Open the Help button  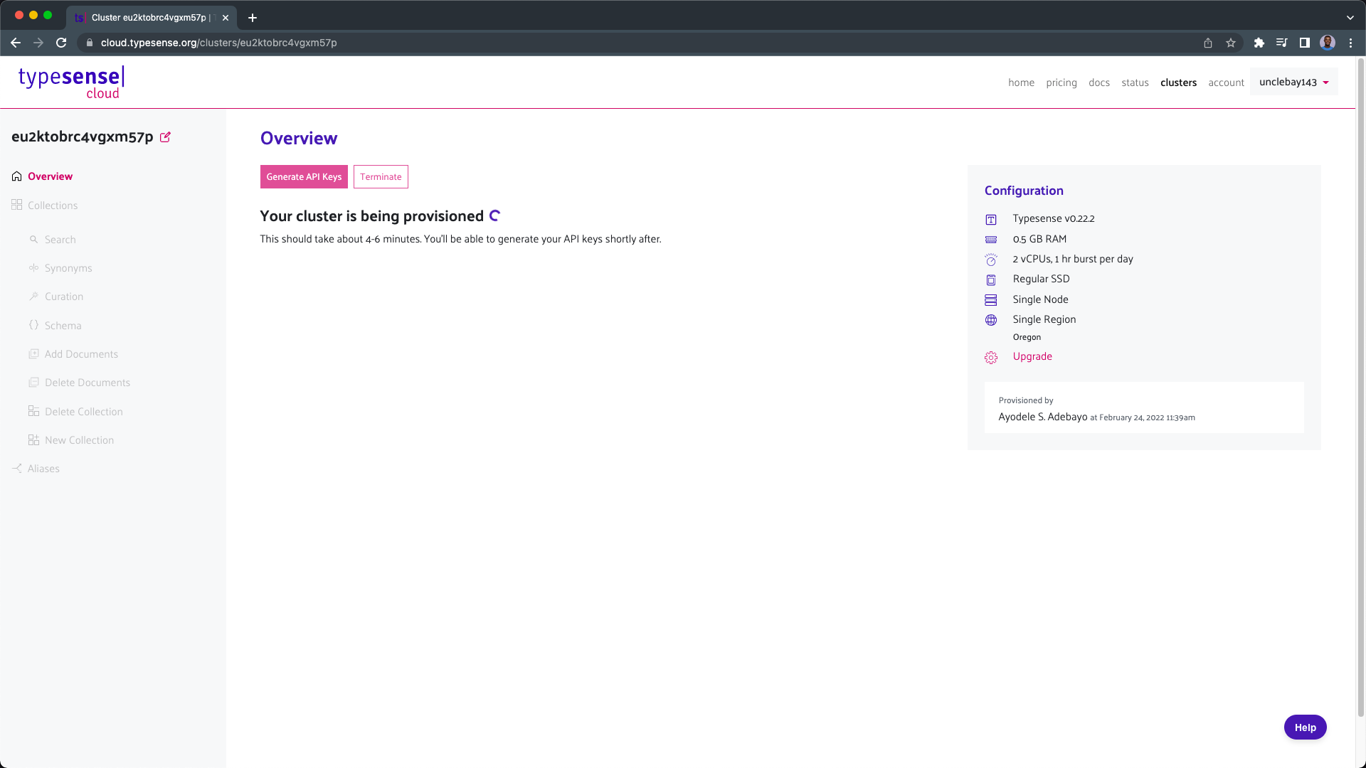coord(1305,727)
